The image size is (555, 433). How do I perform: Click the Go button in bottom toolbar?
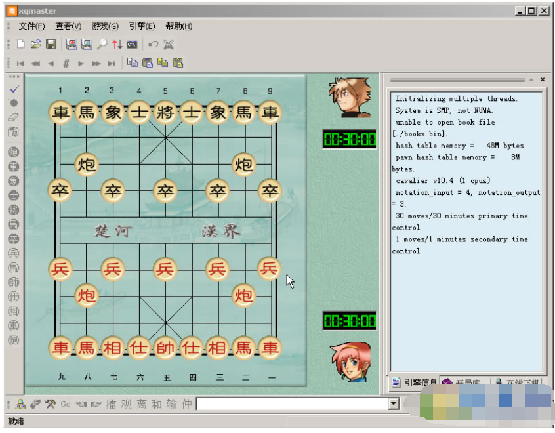(66, 404)
